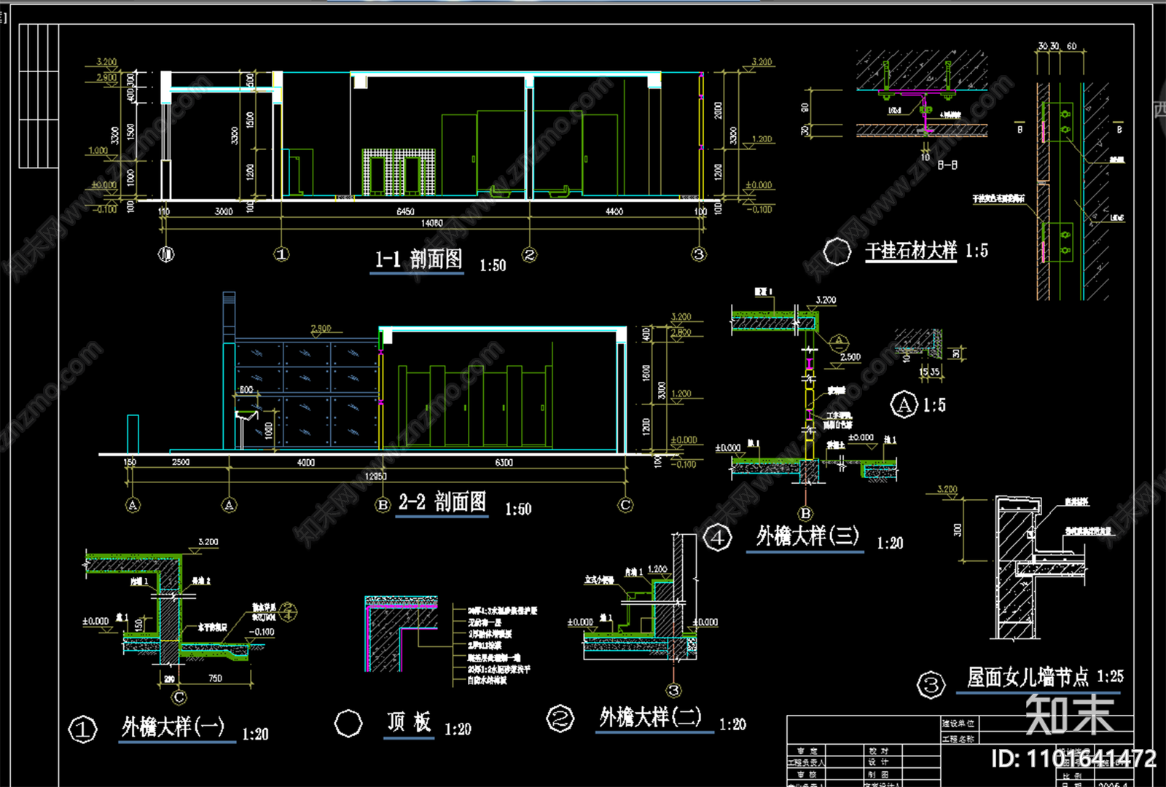Click the 2.900 elevation mark in 1-1 section

106,77
